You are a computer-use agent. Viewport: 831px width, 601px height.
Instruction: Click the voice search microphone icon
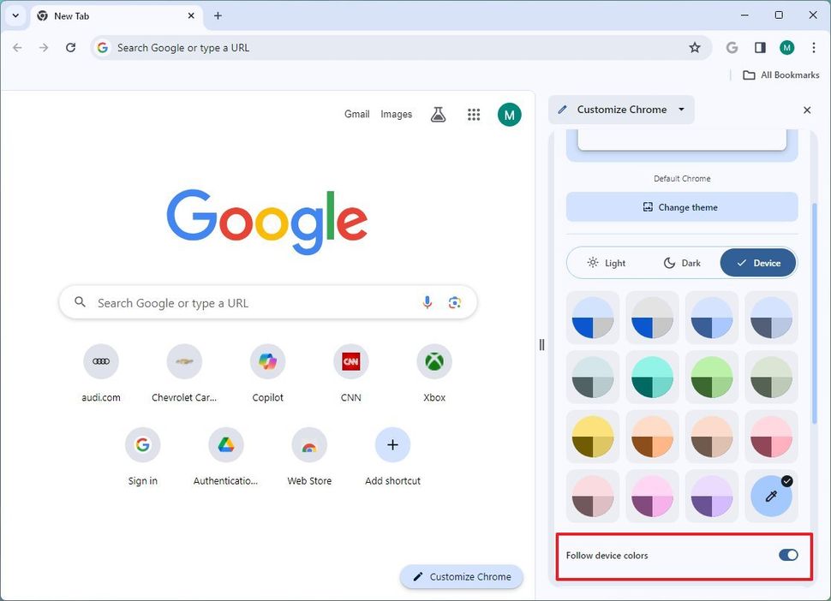point(427,302)
